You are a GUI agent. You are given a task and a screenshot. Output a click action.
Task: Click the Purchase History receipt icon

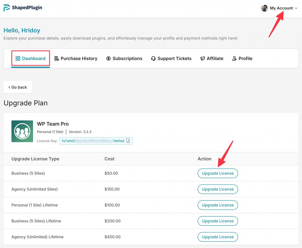56,59
